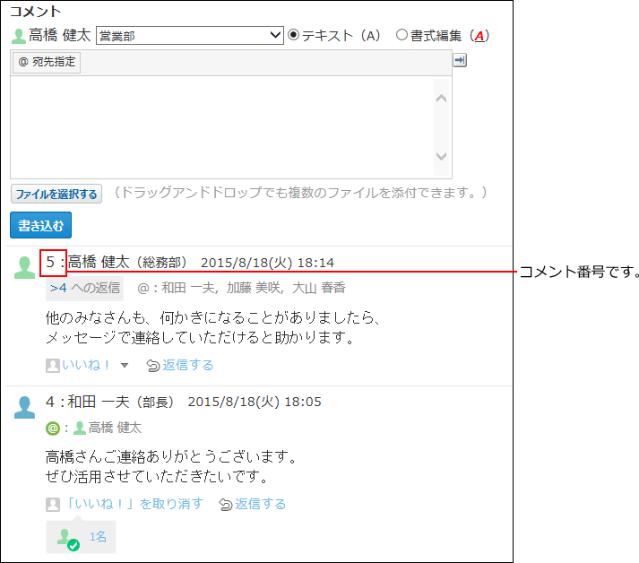Click the green @ mention icon
639x563 pixels.
tap(53, 429)
